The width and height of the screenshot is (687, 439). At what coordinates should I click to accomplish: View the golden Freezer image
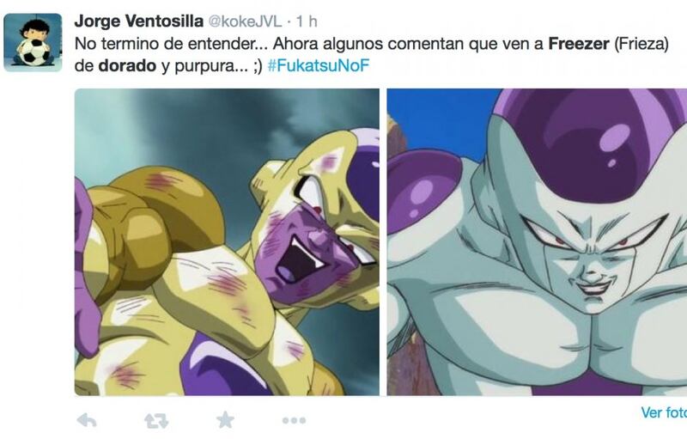227,242
